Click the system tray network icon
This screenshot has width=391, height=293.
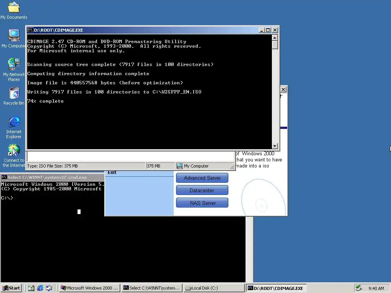(359, 288)
